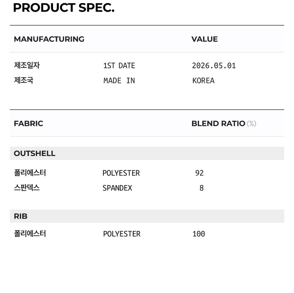Click the VALUE column header
This screenshot has height=293, width=294.
click(204, 39)
